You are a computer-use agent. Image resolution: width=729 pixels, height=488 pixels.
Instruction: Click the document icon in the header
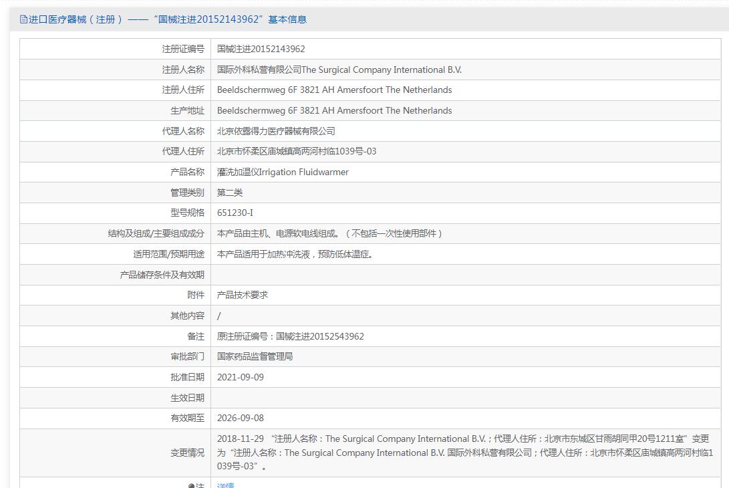pos(23,19)
